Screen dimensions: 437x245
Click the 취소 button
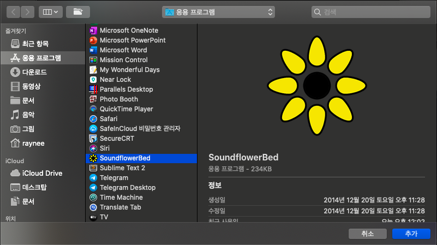coord(368,234)
